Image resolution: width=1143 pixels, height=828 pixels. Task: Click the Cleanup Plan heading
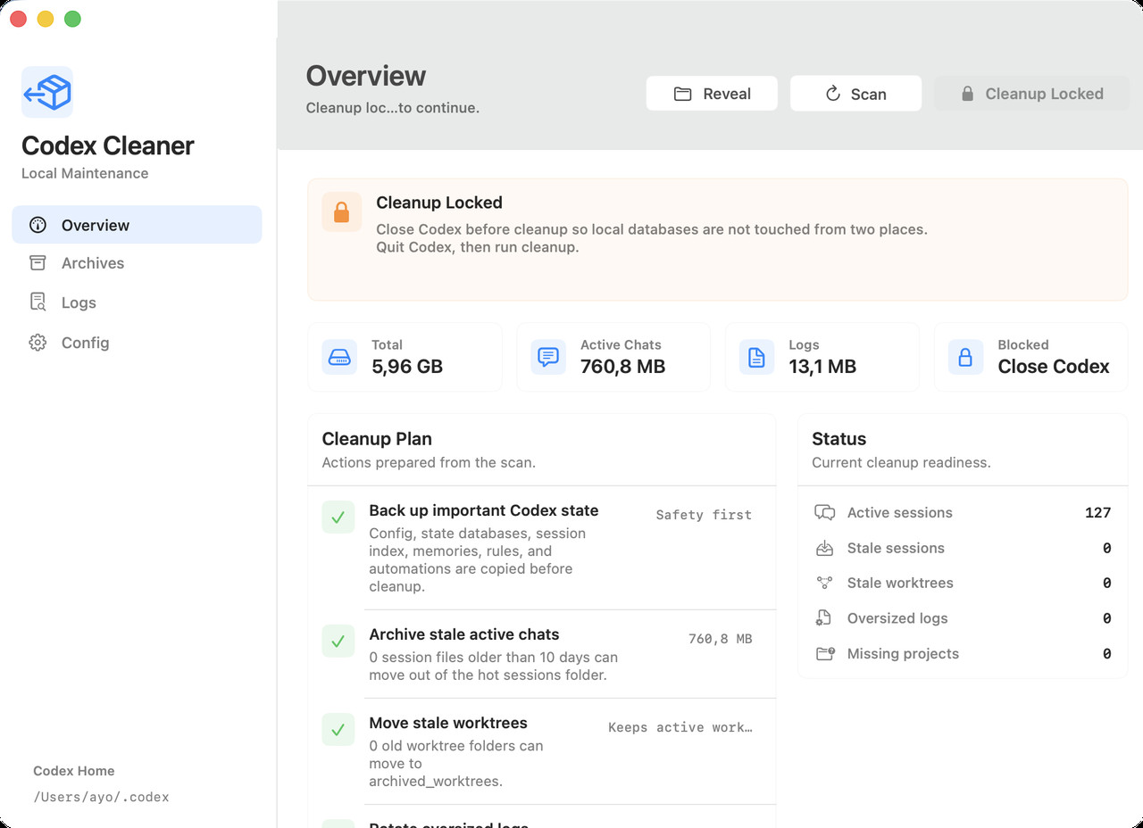pos(377,439)
